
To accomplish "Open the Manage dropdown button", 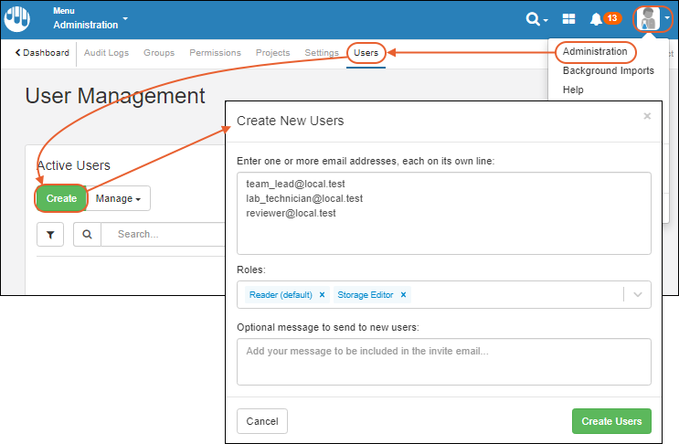I will [119, 198].
